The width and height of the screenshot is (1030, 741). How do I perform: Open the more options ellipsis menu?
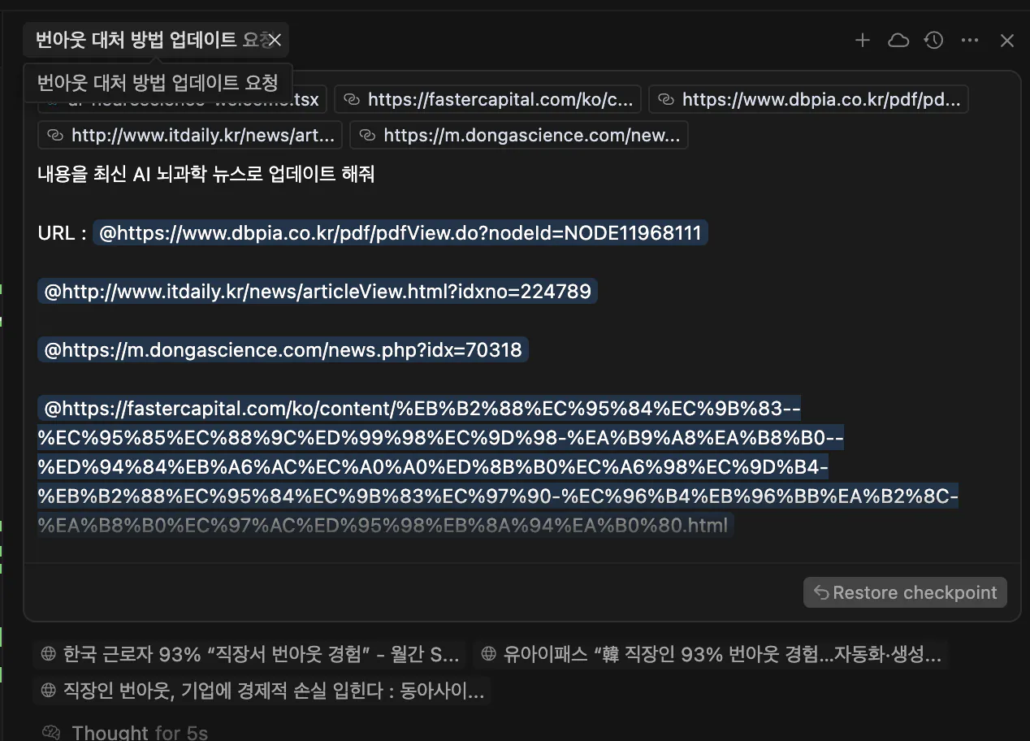pyautogui.click(x=970, y=40)
